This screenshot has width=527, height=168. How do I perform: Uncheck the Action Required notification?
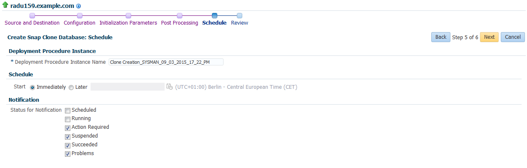pyautogui.click(x=67, y=128)
